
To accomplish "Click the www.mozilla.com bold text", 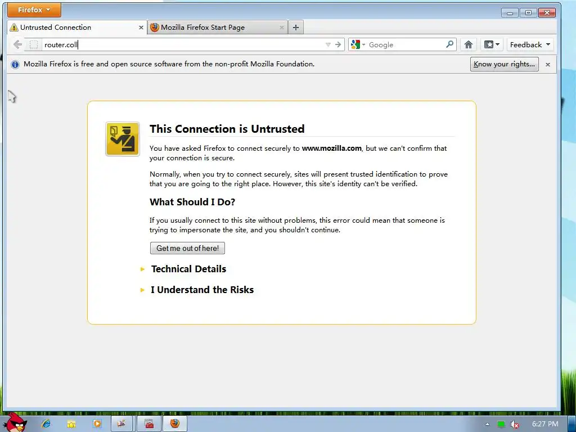I will point(332,148).
